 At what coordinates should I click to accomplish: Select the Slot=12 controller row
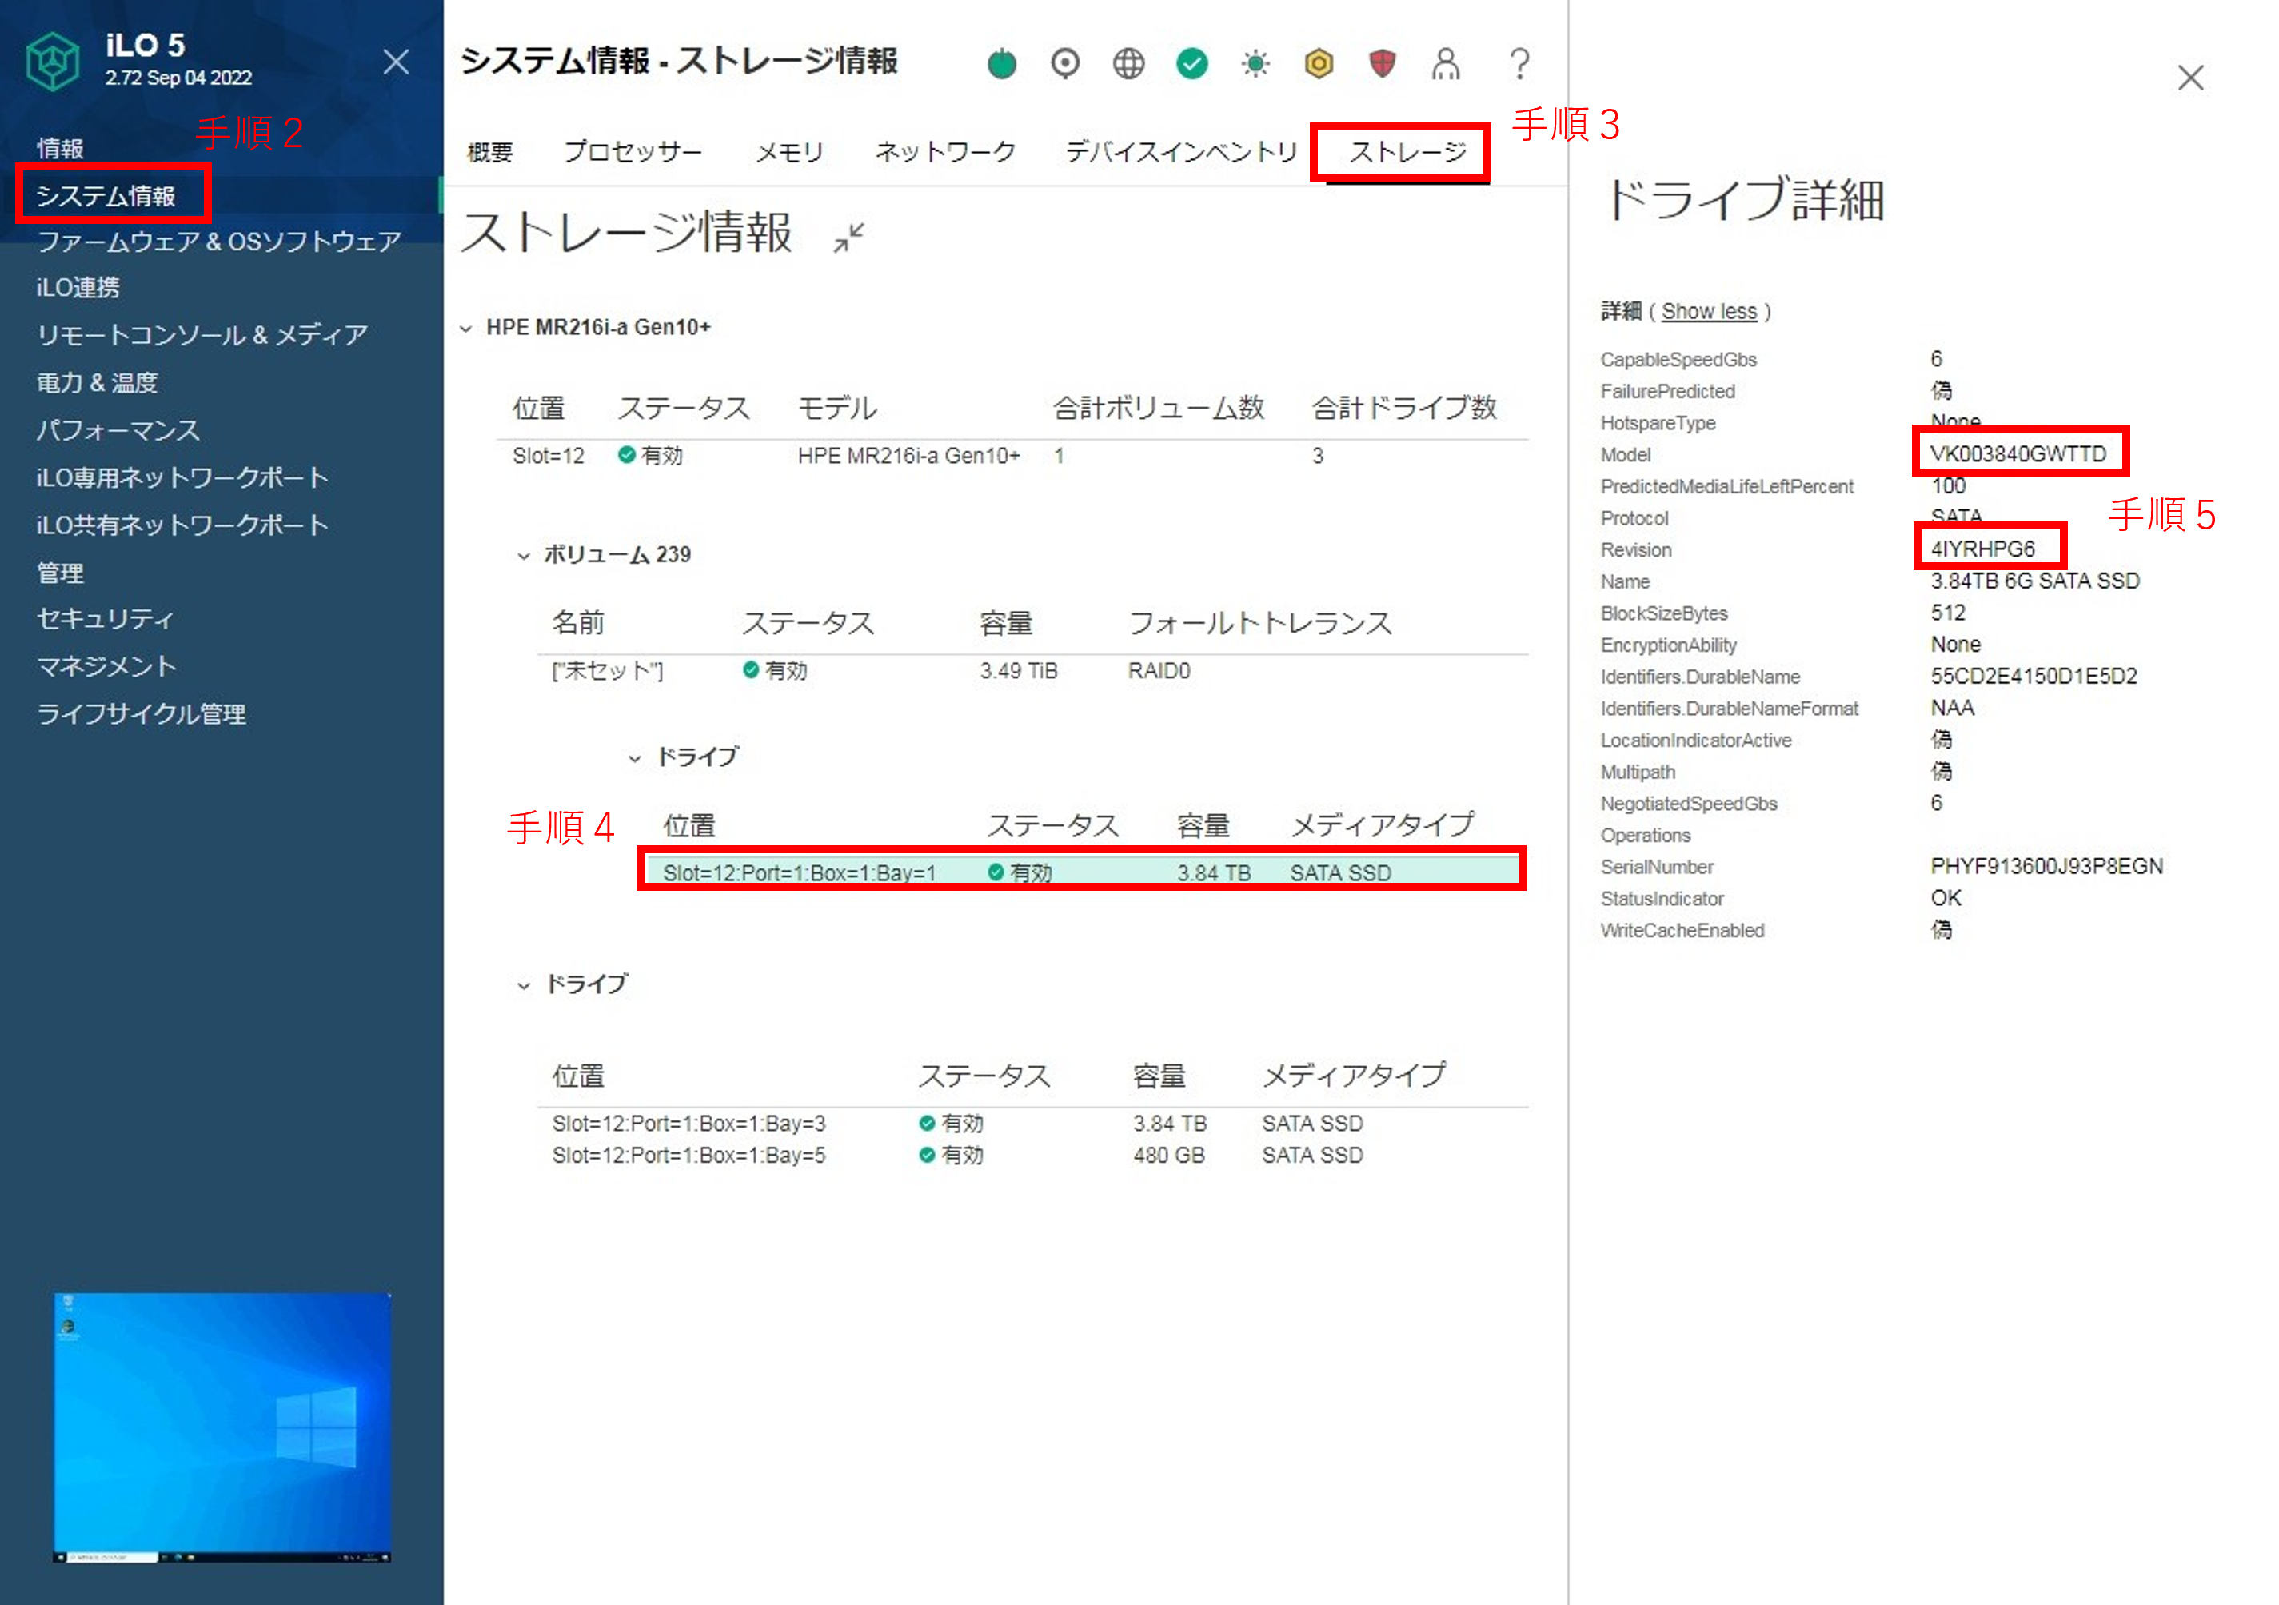1012,456
